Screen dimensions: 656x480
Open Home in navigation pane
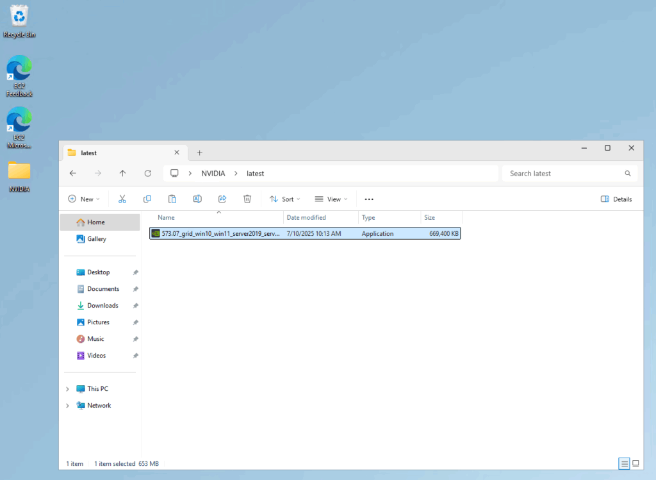coord(100,222)
